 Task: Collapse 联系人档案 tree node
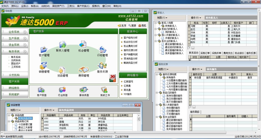[x=156, y=23]
